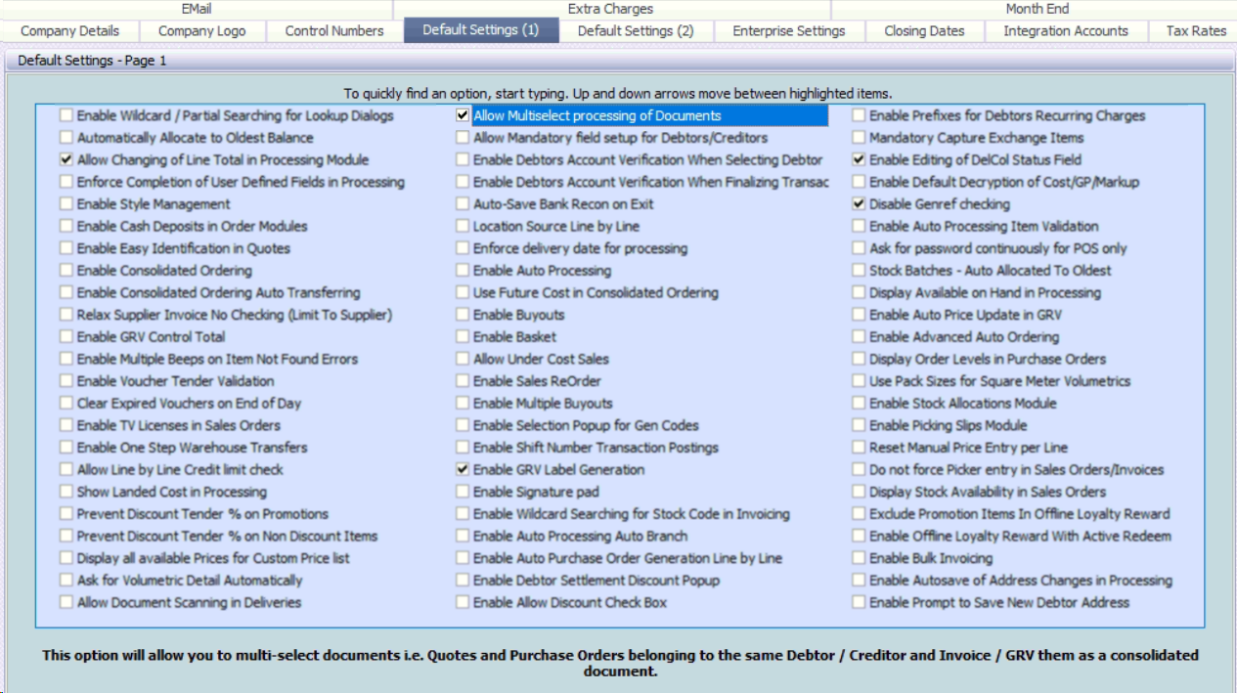Switch to Closing Dates tab
The width and height of the screenshot is (1237, 693).
924,31
